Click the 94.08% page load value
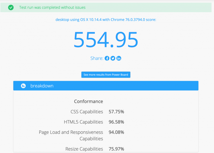 (116, 132)
